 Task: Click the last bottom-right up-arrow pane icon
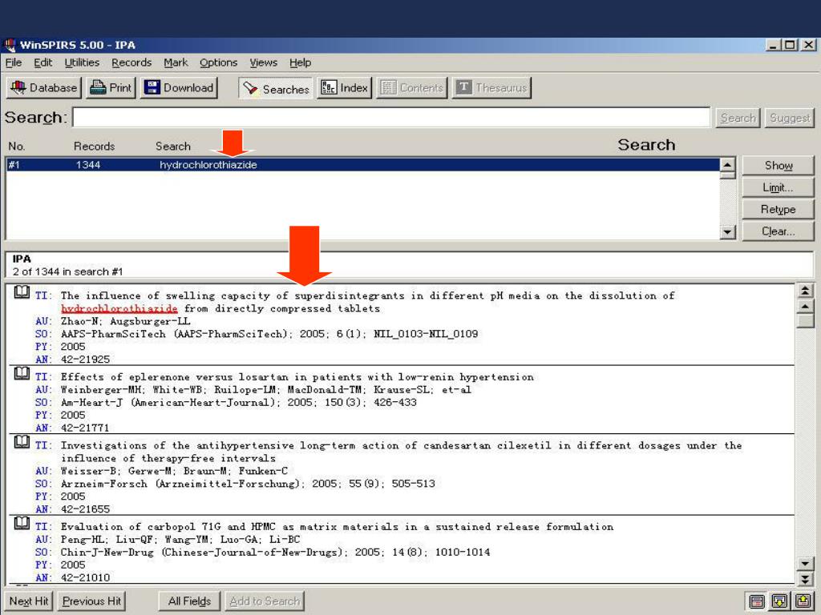803,602
